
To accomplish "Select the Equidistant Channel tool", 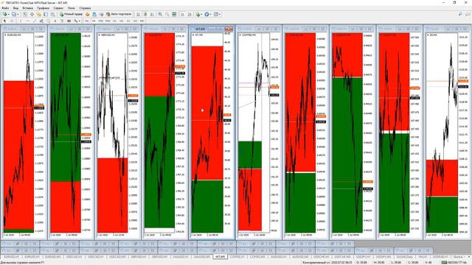I will [x=41, y=21].
